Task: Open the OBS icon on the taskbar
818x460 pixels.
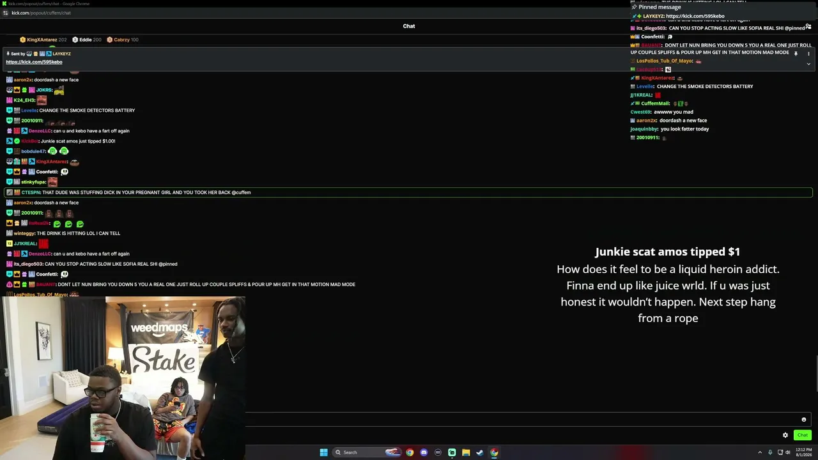Action: (438, 452)
